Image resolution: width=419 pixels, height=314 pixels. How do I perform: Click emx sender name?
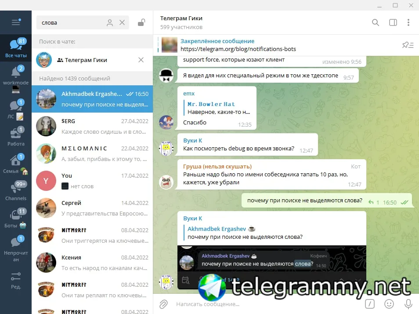pyautogui.click(x=189, y=94)
